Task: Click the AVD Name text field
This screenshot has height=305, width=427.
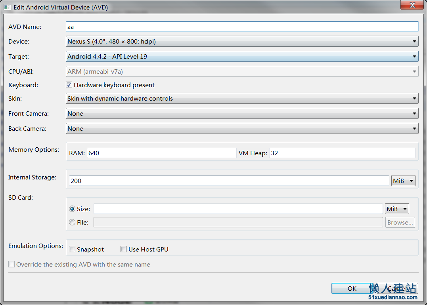Action: point(242,27)
